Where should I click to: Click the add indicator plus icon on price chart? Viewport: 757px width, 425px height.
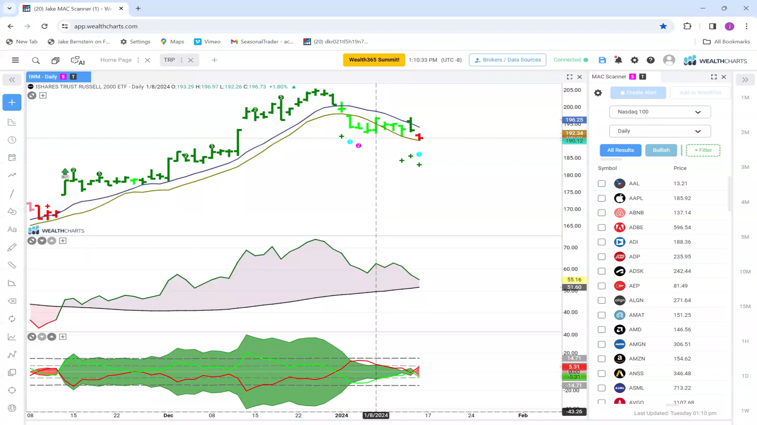click(x=43, y=96)
